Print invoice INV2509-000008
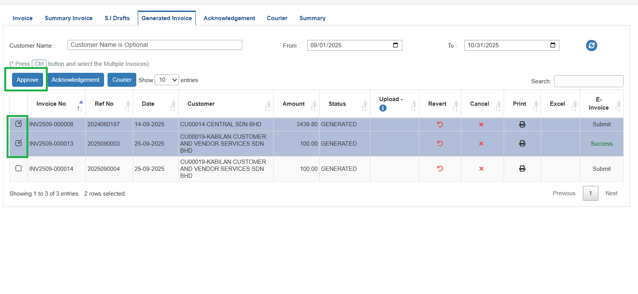This screenshot has height=294, width=638. (522, 124)
